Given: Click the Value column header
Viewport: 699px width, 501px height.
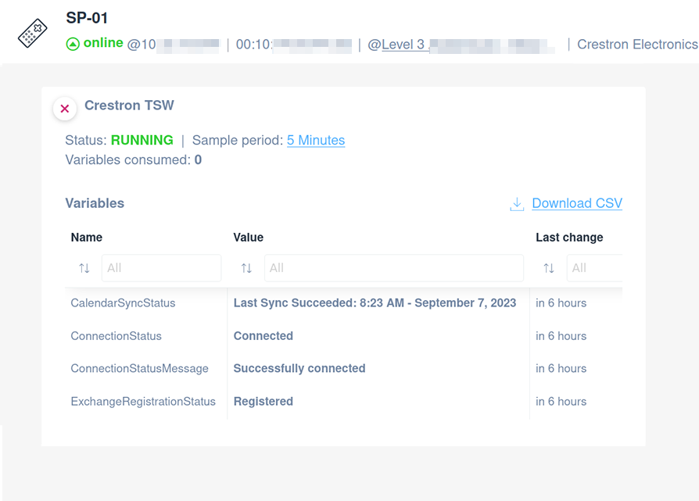Looking at the screenshot, I should tap(249, 237).
